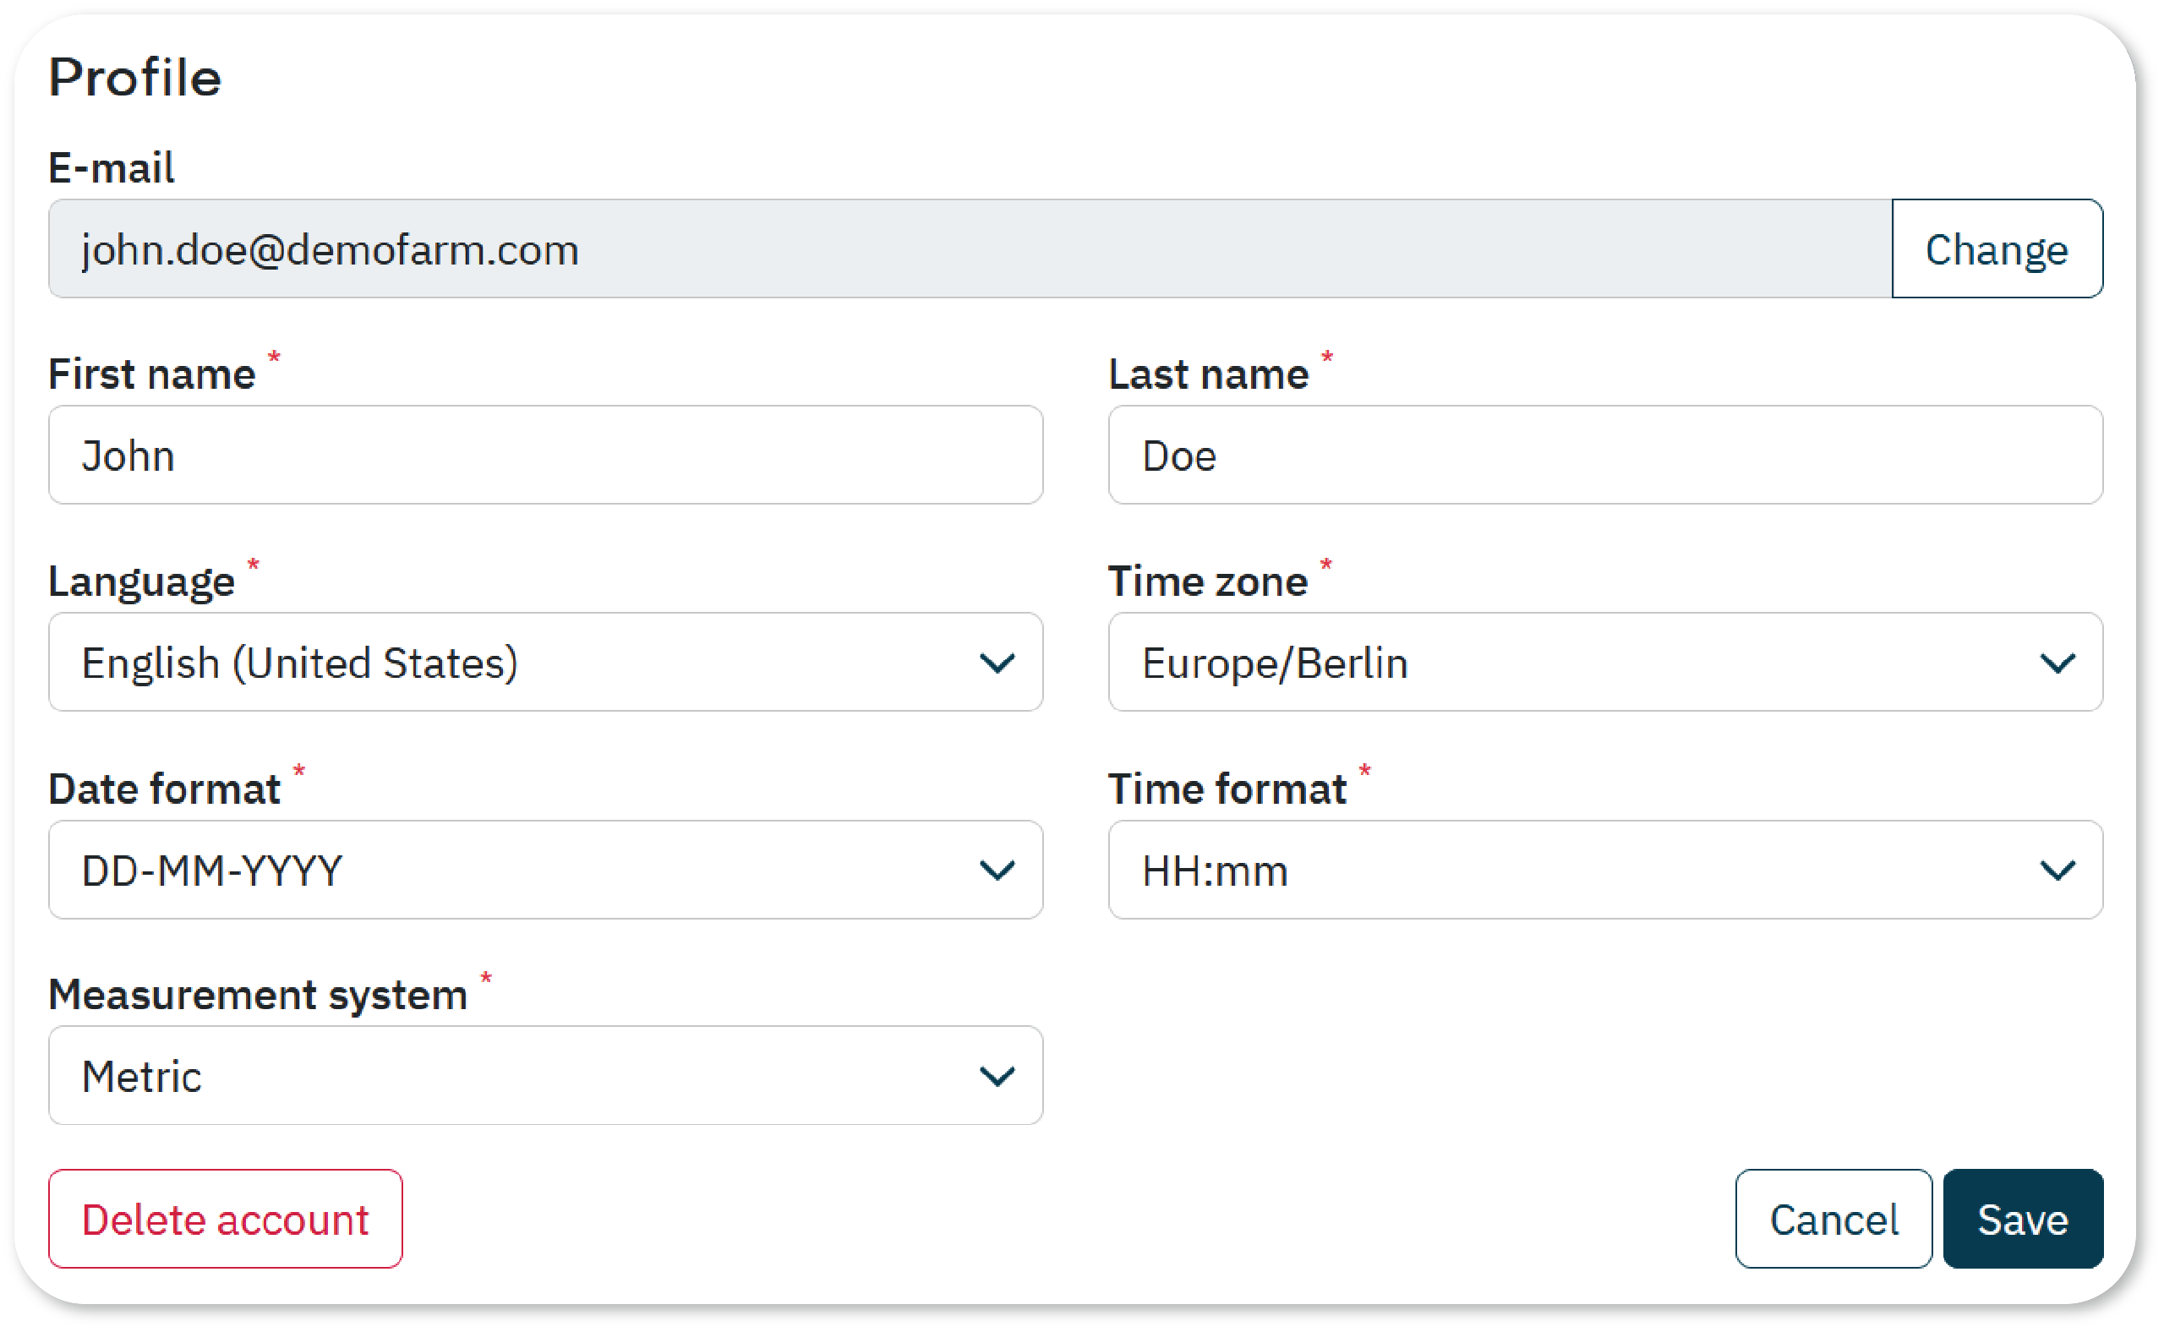Save the profile settings
Viewport: 2164px width, 1332px height.
(x=2022, y=1220)
